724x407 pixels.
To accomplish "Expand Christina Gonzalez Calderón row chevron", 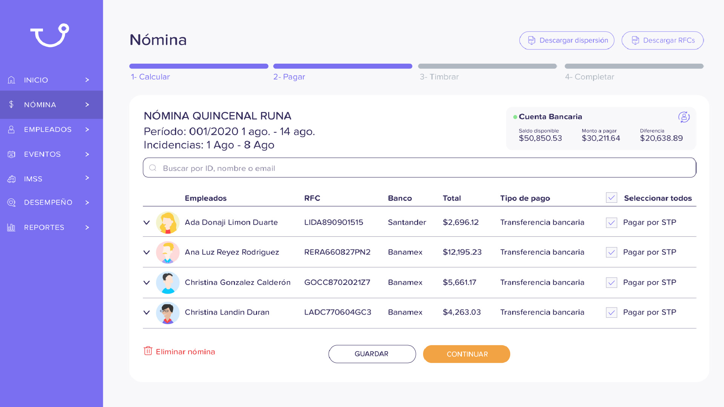I will coord(147,282).
